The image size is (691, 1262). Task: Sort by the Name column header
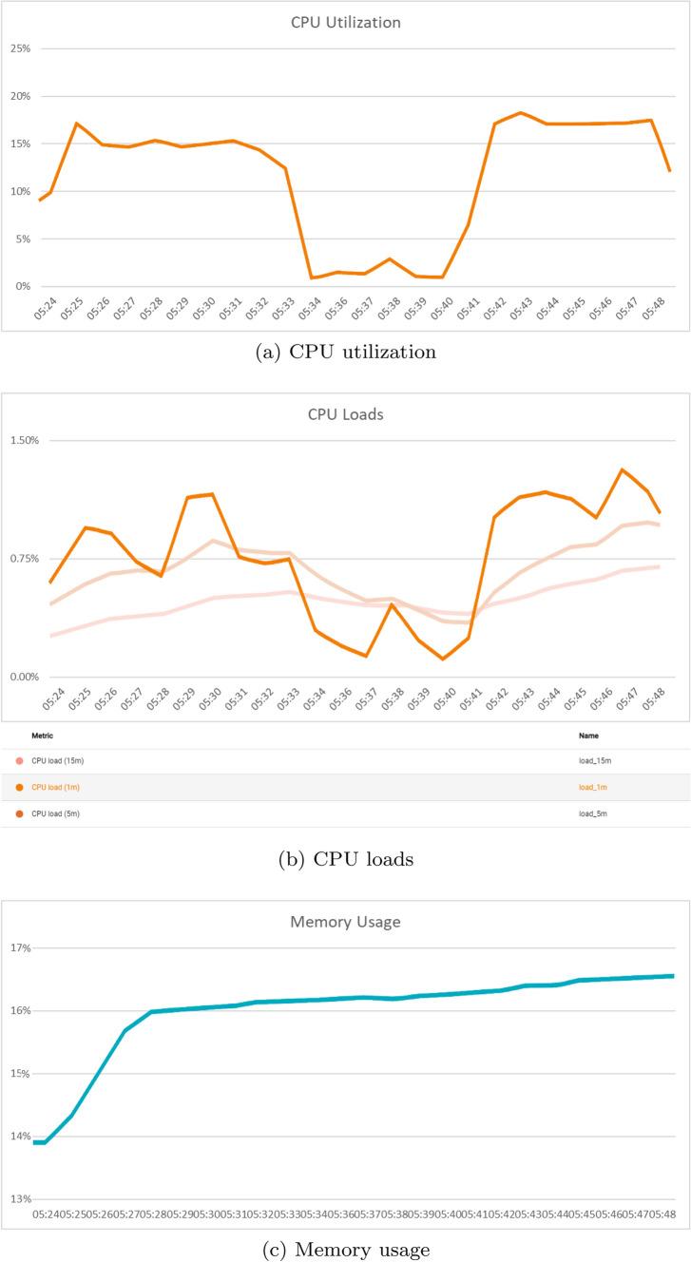pyautogui.click(x=588, y=736)
